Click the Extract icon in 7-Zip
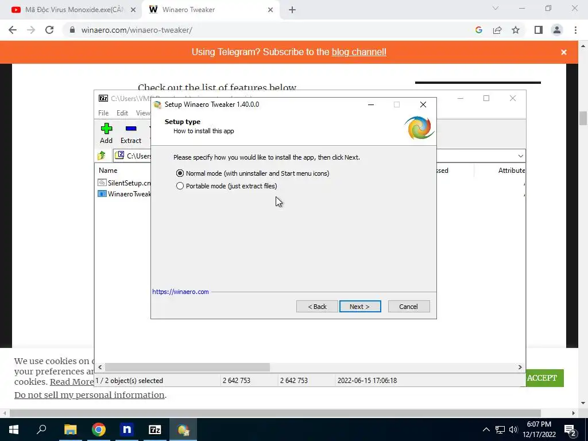The height and width of the screenshot is (441, 588). pos(131,133)
